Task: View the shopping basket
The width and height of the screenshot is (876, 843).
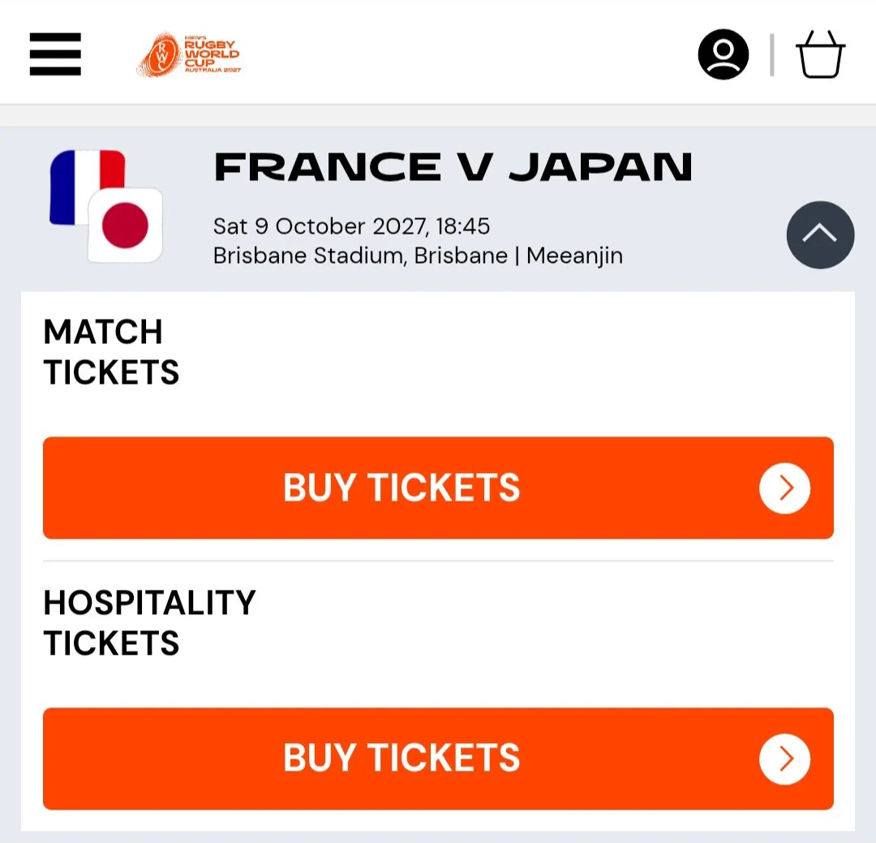Action: pyautogui.click(x=820, y=54)
